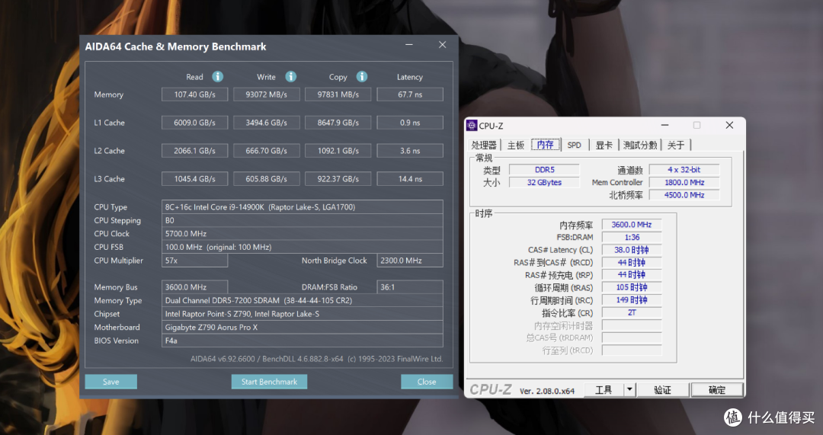Click the DRAM:FSB Ratio value 36:1
The width and height of the screenshot is (823, 435).
410,287
